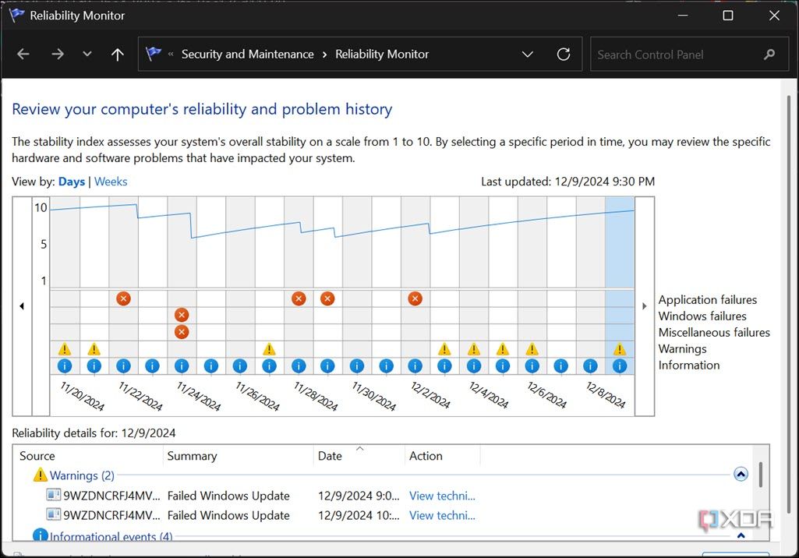Select information icon for 11/30/2024

pos(357,366)
